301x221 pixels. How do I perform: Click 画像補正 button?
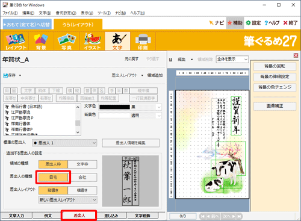(275, 106)
